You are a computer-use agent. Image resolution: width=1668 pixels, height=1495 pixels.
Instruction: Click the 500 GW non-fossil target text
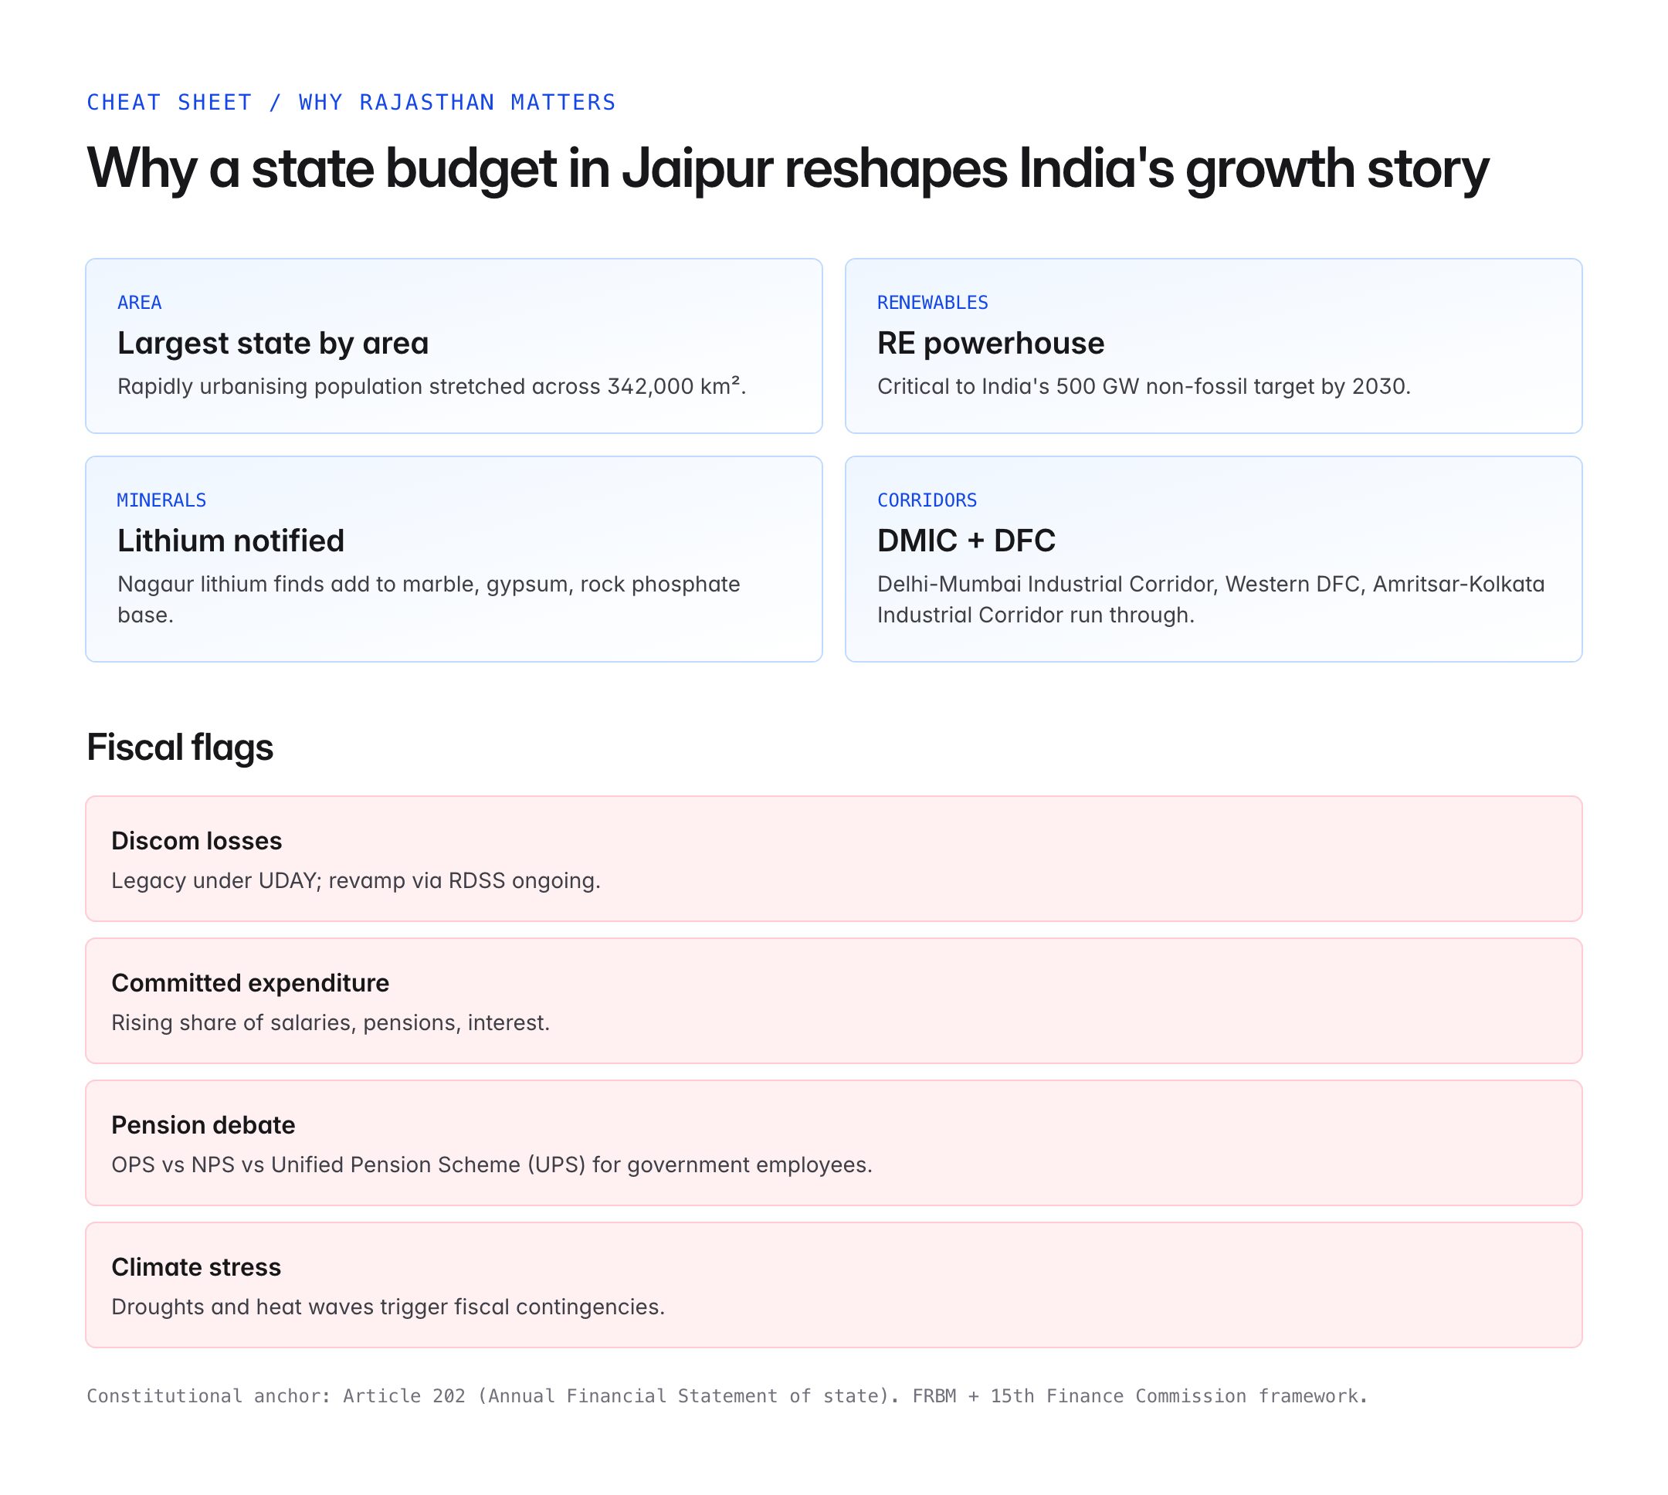[1143, 386]
